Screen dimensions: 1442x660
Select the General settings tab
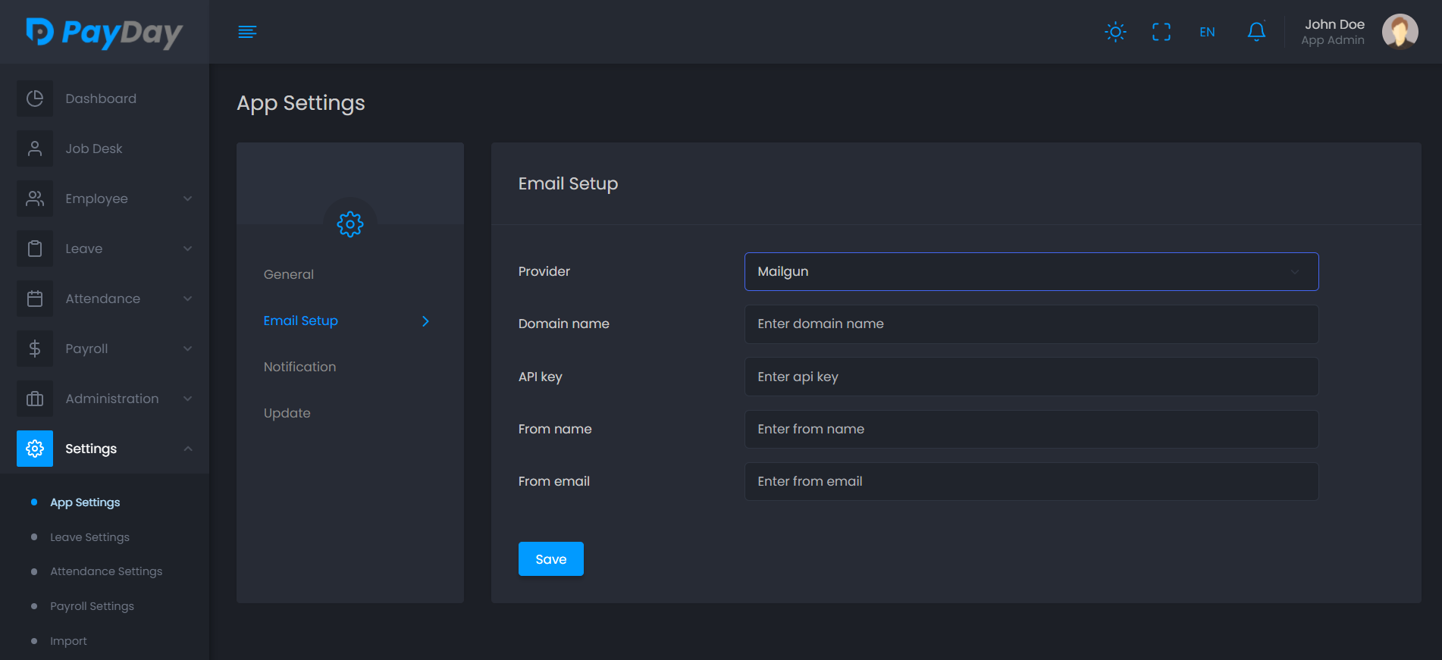[288, 274]
